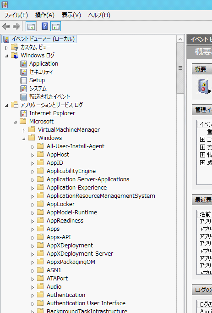Select the Application-Experience folder
This screenshot has height=313, width=212.
[x=77, y=188]
